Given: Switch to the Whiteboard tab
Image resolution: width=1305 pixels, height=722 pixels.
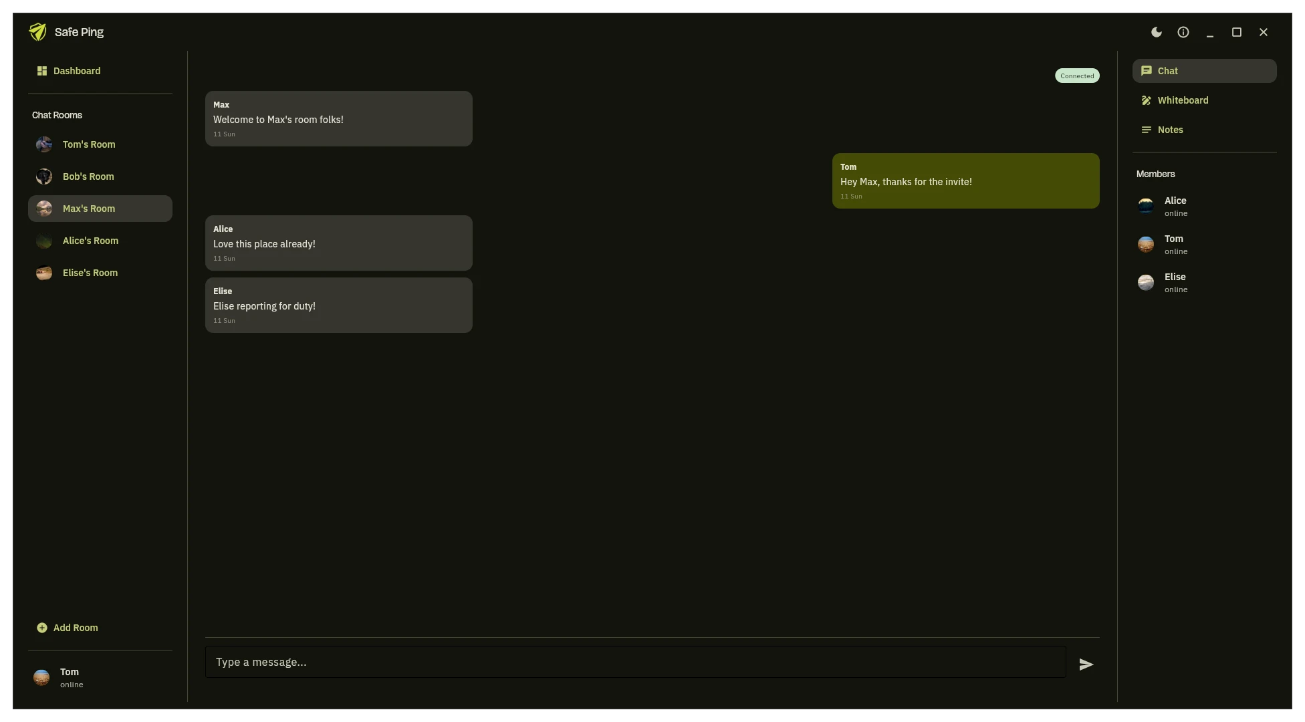Looking at the screenshot, I should [1205, 100].
